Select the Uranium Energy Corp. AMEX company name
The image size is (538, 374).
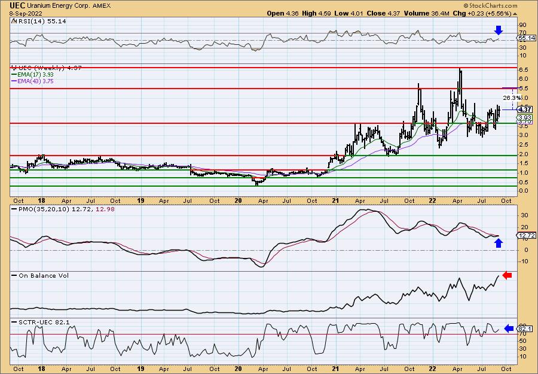click(69, 6)
